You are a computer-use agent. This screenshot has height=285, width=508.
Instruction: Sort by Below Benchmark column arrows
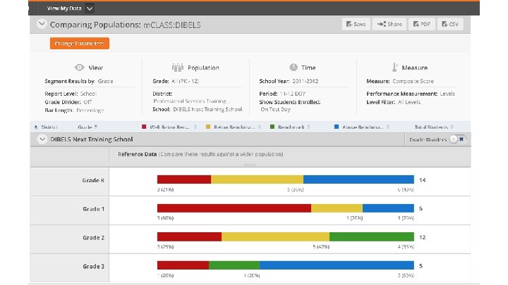pyautogui.click(x=260, y=127)
